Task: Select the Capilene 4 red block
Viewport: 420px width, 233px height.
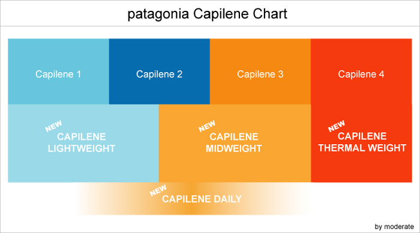Action: pyautogui.click(x=361, y=71)
